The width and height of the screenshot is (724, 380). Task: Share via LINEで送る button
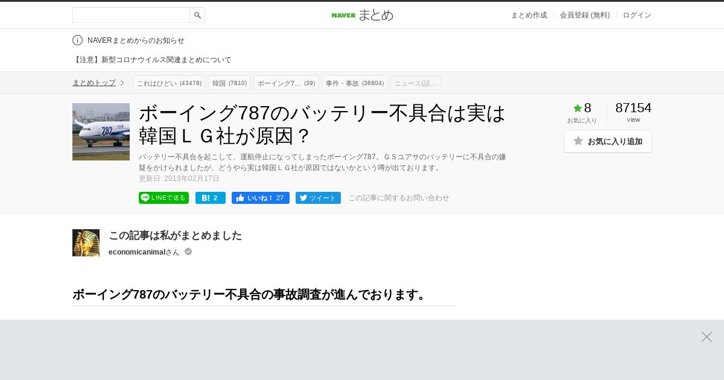(164, 198)
